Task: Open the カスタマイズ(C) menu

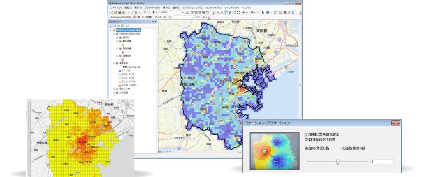Action: click(x=213, y=8)
